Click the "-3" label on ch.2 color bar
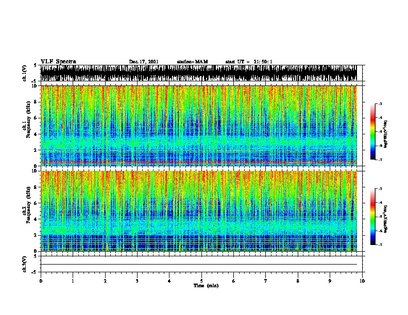 380,189
